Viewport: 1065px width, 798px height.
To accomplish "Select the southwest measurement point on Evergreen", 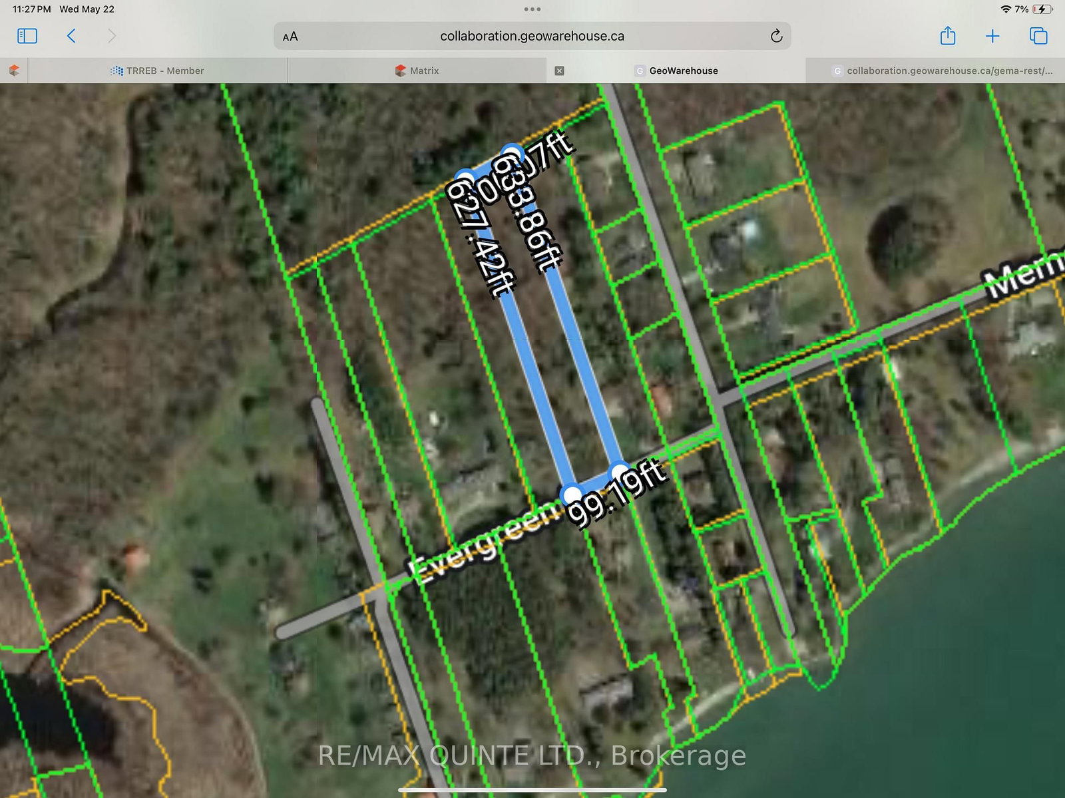I will [572, 495].
